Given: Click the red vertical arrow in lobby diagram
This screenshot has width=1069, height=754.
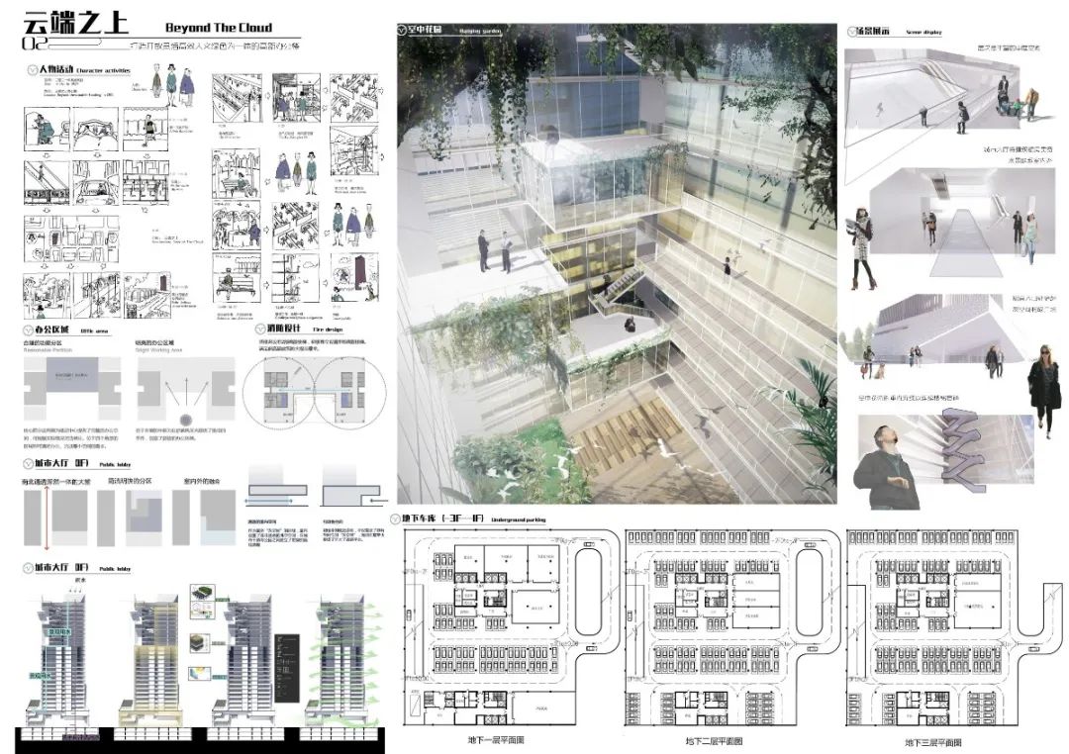Looking at the screenshot, I should [x=47, y=517].
